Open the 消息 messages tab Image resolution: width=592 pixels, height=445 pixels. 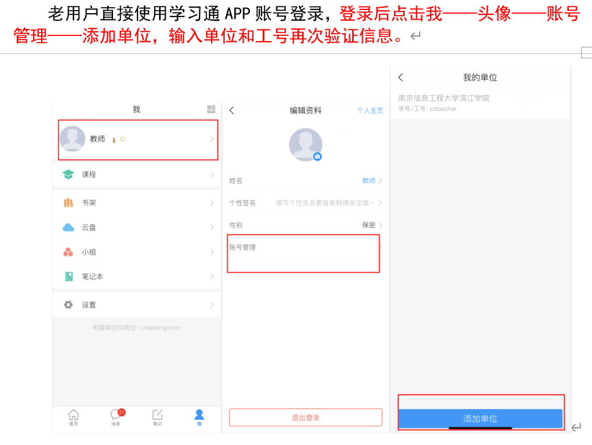click(x=116, y=417)
